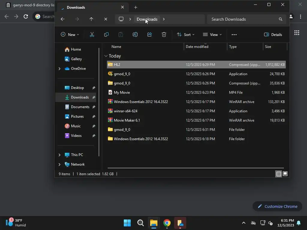307x230 pixels.
Task: Expand This PC tree node
Action: click(59, 155)
